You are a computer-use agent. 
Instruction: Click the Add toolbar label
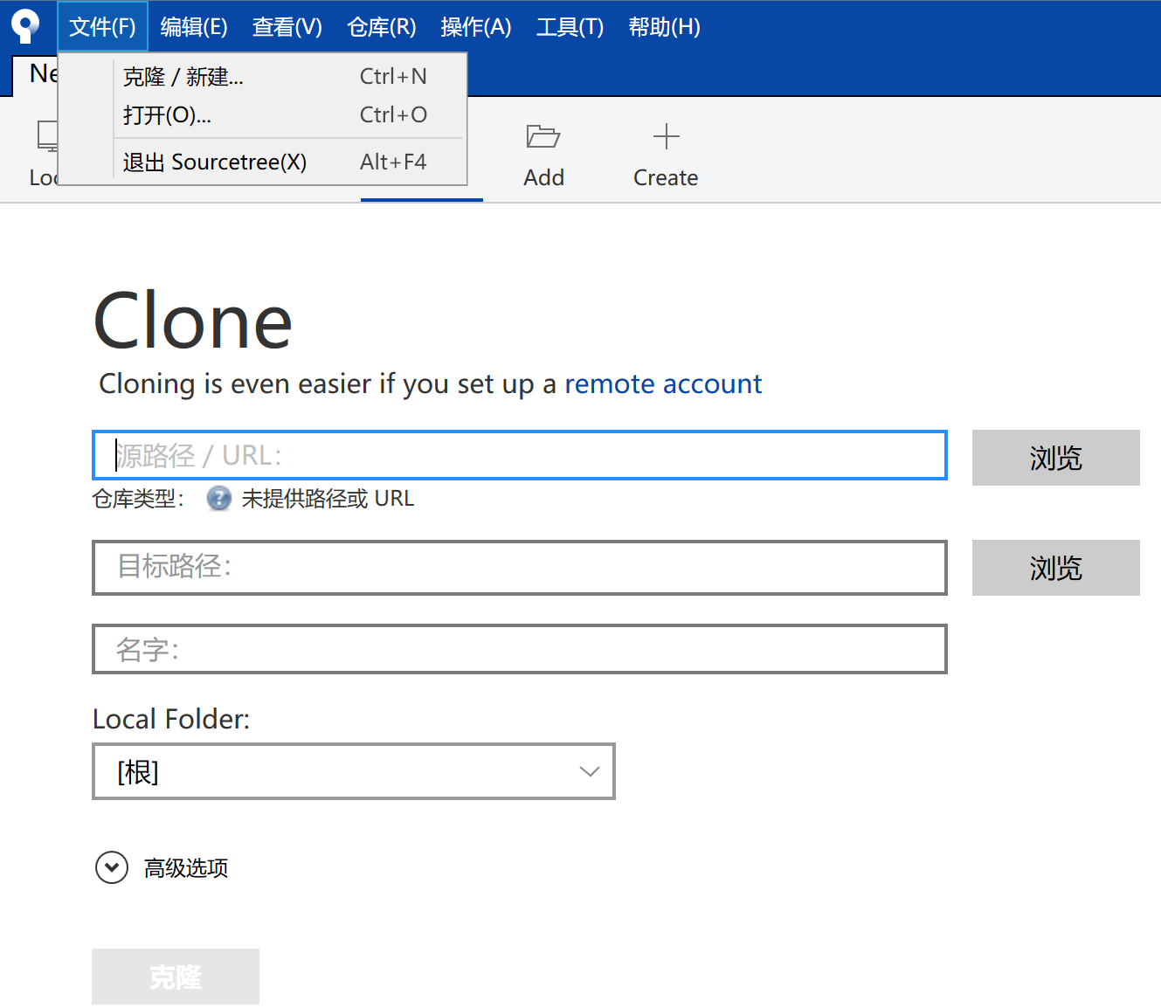coord(543,178)
